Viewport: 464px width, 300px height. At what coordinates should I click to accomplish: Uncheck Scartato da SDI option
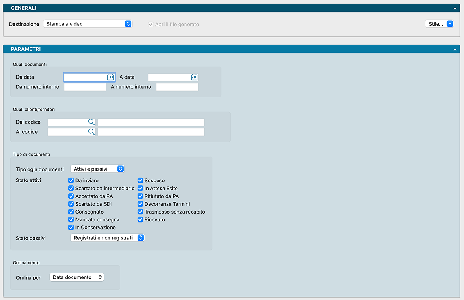[71, 204]
